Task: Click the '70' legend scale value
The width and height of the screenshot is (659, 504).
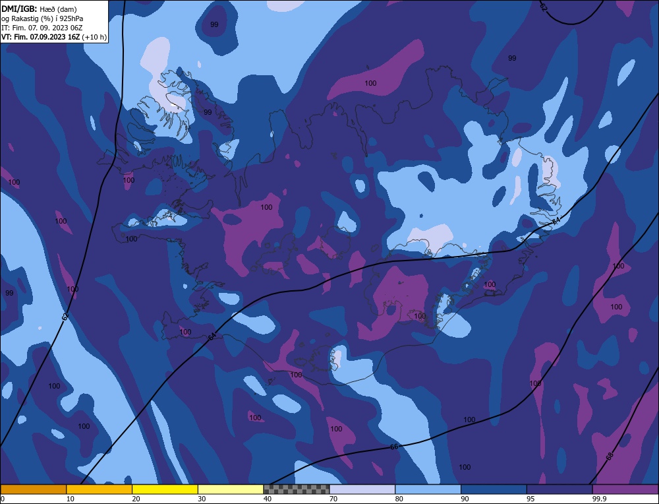Action: pyautogui.click(x=333, y=499)
